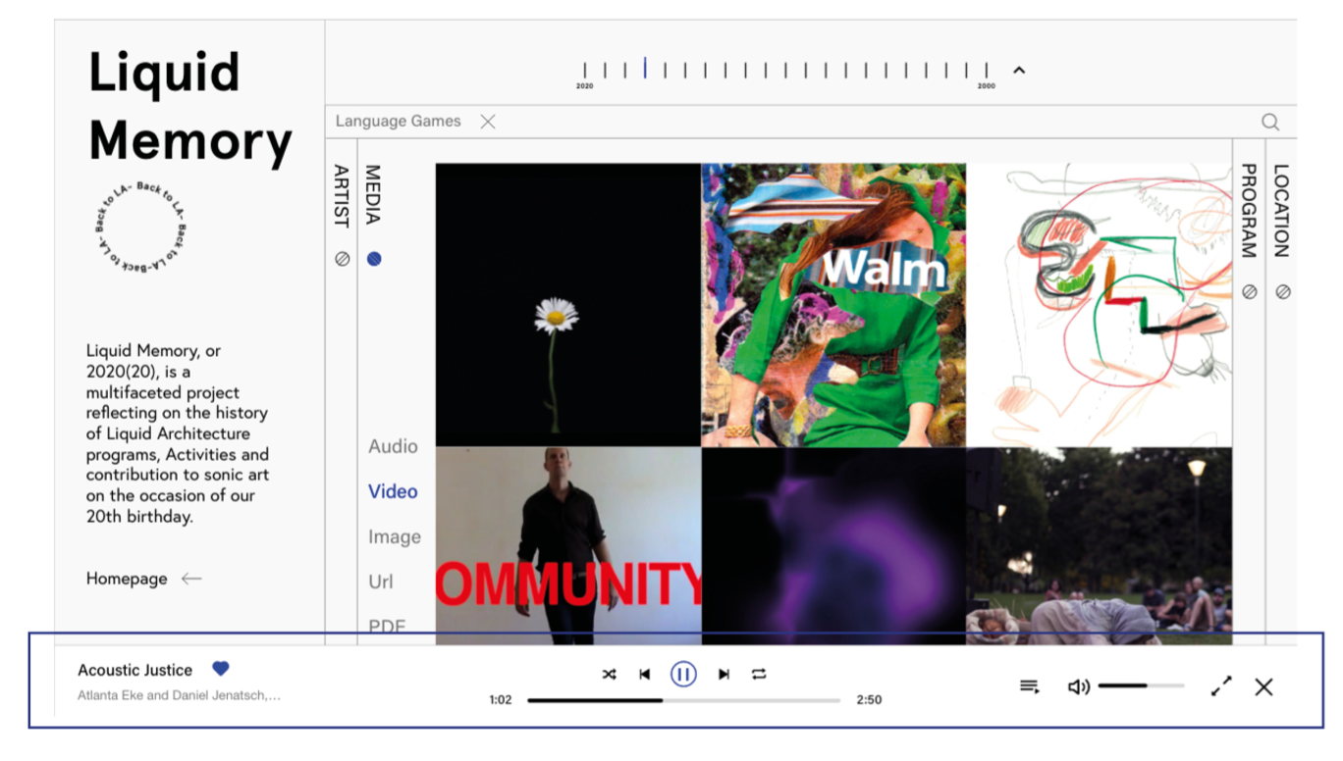Enable shuffle playback mode
Screen dimensions: 1343x761
610,674
